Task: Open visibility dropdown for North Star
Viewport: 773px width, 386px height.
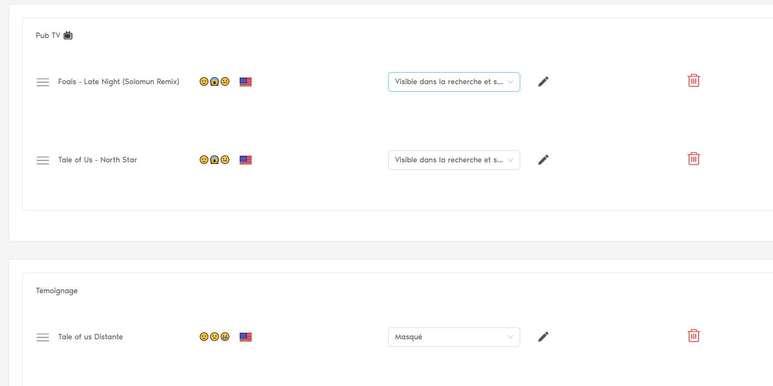Action: (x=454, y=160)
